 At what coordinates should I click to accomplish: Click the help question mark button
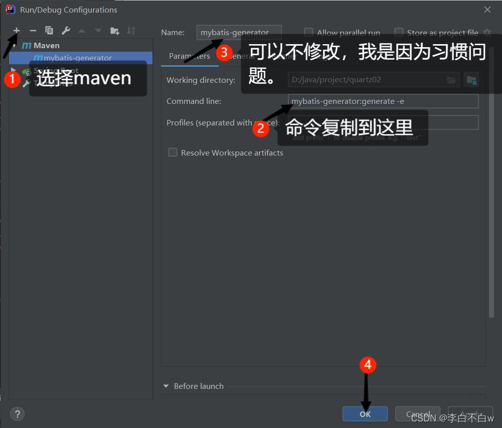tap(17, 414)
